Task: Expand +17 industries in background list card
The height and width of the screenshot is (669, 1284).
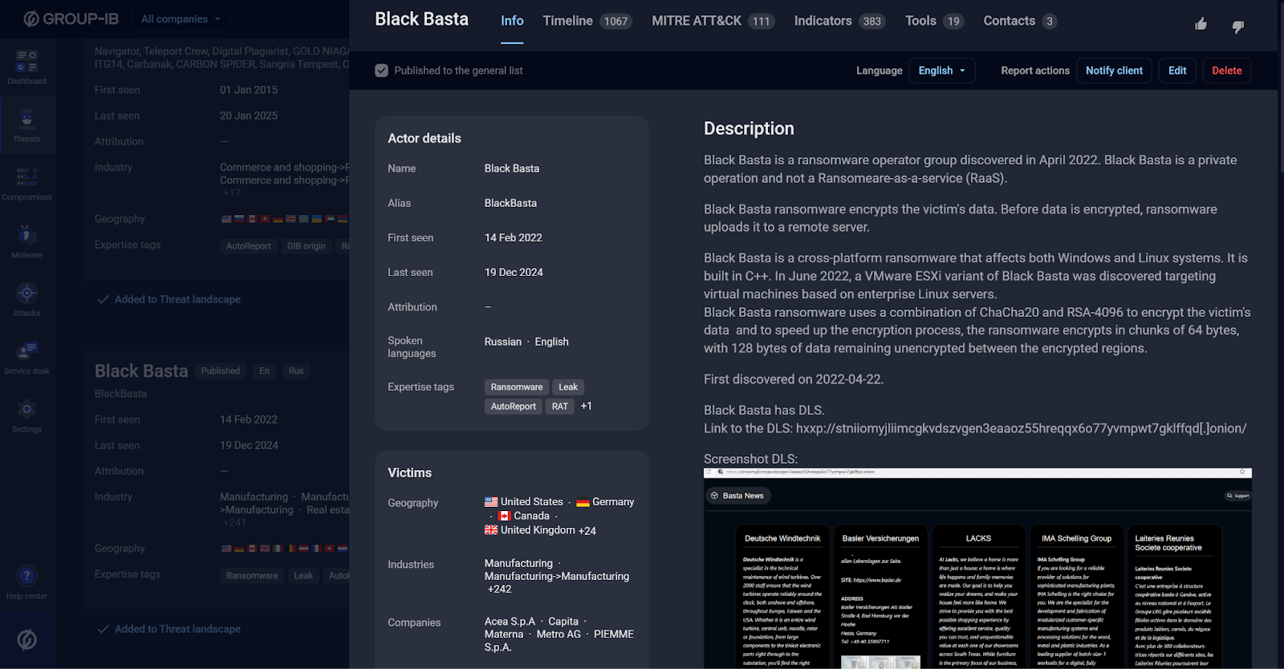Action: tap(231, 193)
